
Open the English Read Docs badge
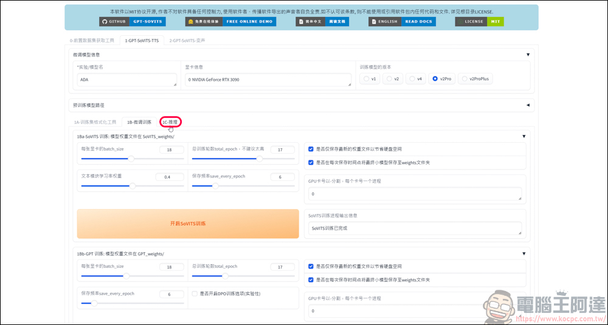click(402, 22)
